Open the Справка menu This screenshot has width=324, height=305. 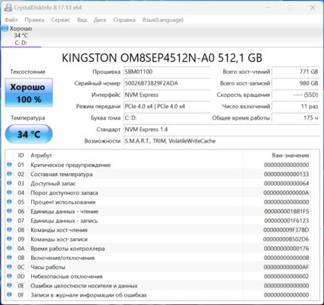click(x=124, y=20)
